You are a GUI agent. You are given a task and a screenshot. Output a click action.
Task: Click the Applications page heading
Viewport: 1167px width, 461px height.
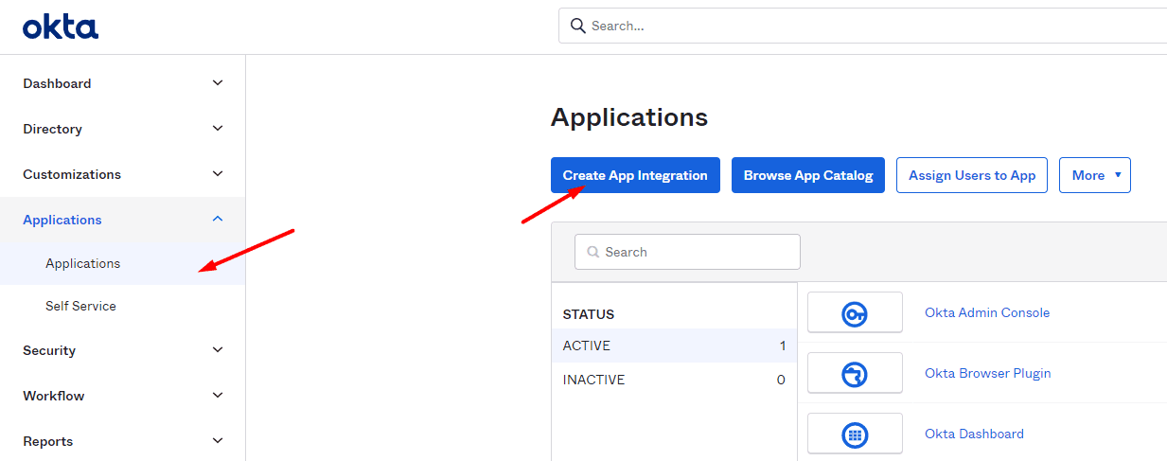(629, 117)
